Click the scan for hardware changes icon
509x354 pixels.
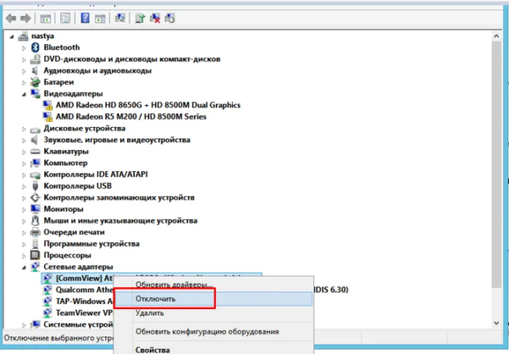coord(120,18)
